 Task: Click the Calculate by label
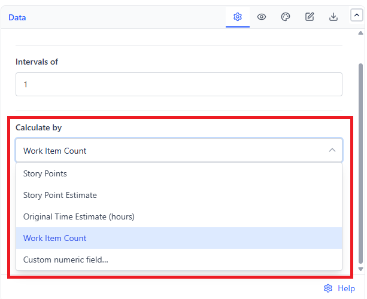pos(39,127)
